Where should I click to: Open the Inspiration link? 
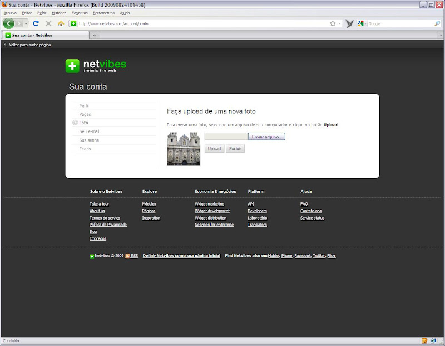(151, 218)
